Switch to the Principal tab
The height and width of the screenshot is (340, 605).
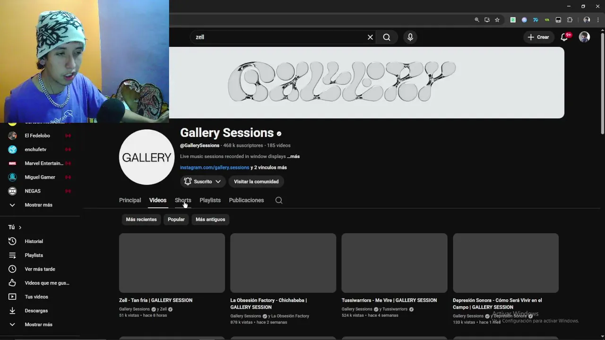(x=130, y=200)
